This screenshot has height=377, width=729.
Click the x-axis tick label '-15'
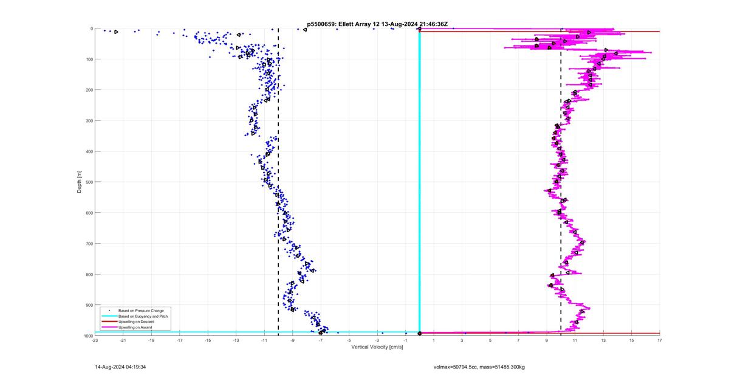(x=208, y=340)
